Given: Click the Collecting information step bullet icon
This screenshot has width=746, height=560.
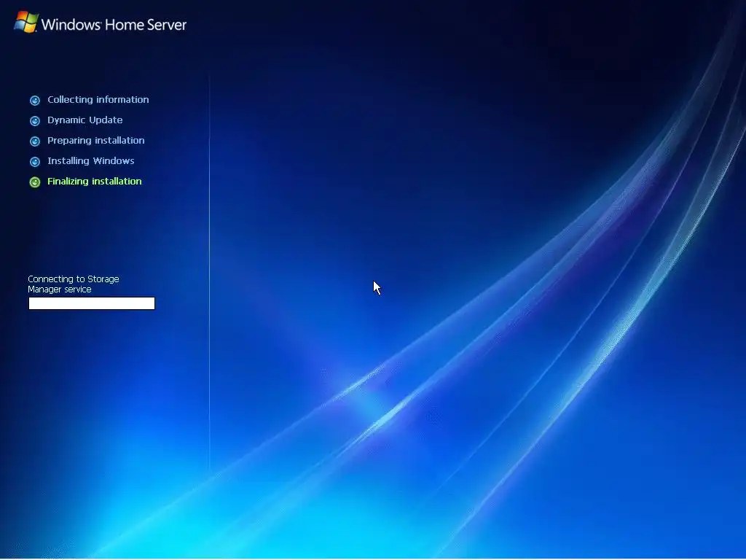Looking at the screenshot, I should pos(35,101).
